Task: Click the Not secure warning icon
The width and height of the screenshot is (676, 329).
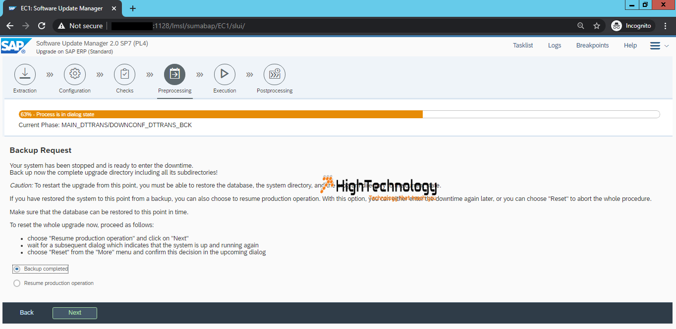Action: [x=61, y=26]
